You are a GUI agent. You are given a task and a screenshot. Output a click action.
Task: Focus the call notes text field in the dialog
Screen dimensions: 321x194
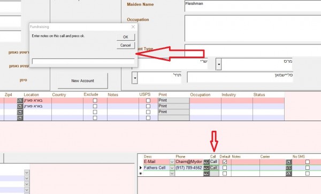pyautogui.click(x=83, y=61)
